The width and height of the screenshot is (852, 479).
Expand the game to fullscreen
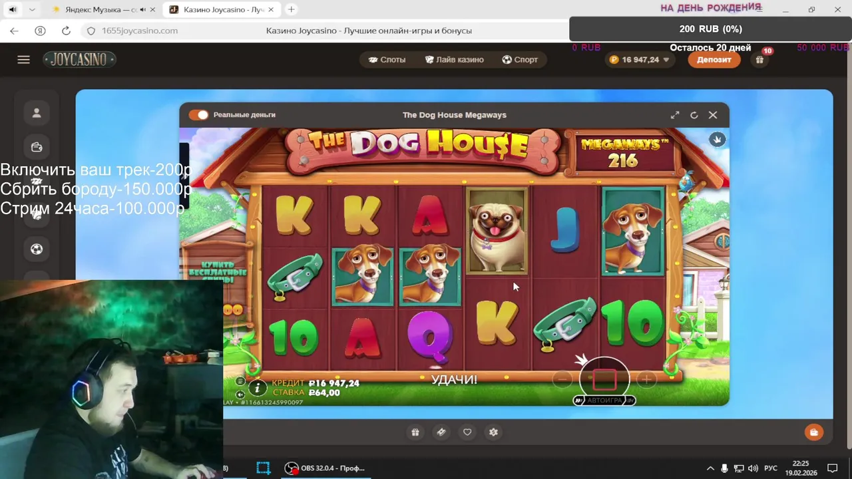coord(675,115)
